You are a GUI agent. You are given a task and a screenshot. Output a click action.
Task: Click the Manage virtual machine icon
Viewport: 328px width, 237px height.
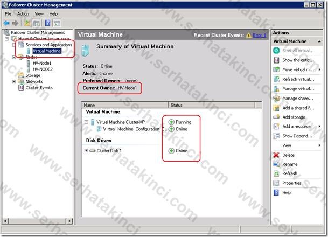(x=276, y=89)
